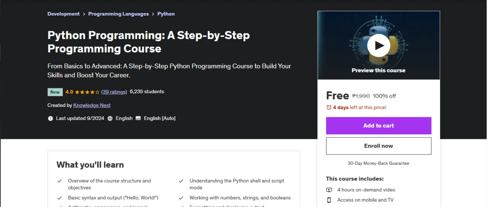Go to the Python breadcrumb category
This screenshot has width=487, height=207.
[166, 14]
